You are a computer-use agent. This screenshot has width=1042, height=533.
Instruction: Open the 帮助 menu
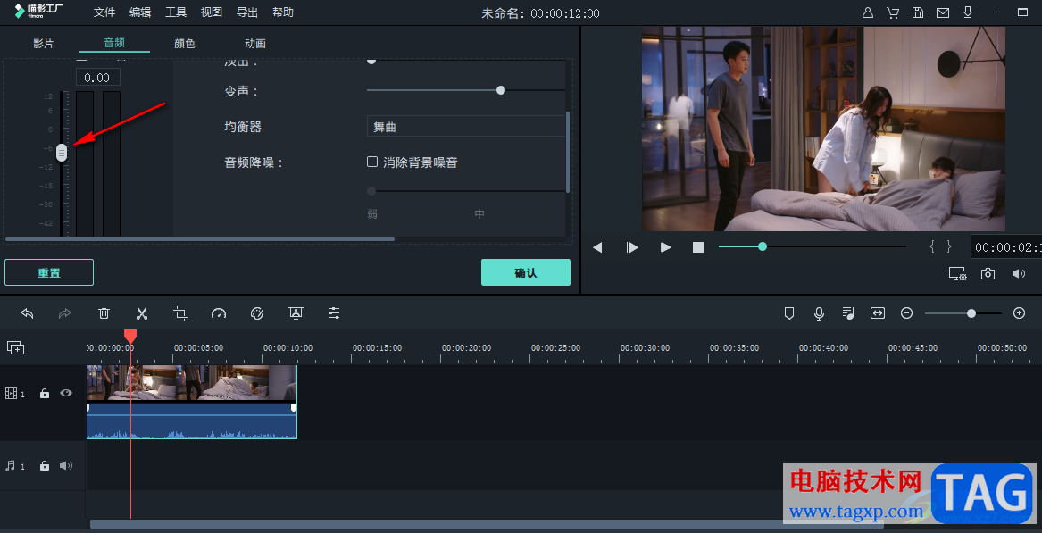(283, 12)
